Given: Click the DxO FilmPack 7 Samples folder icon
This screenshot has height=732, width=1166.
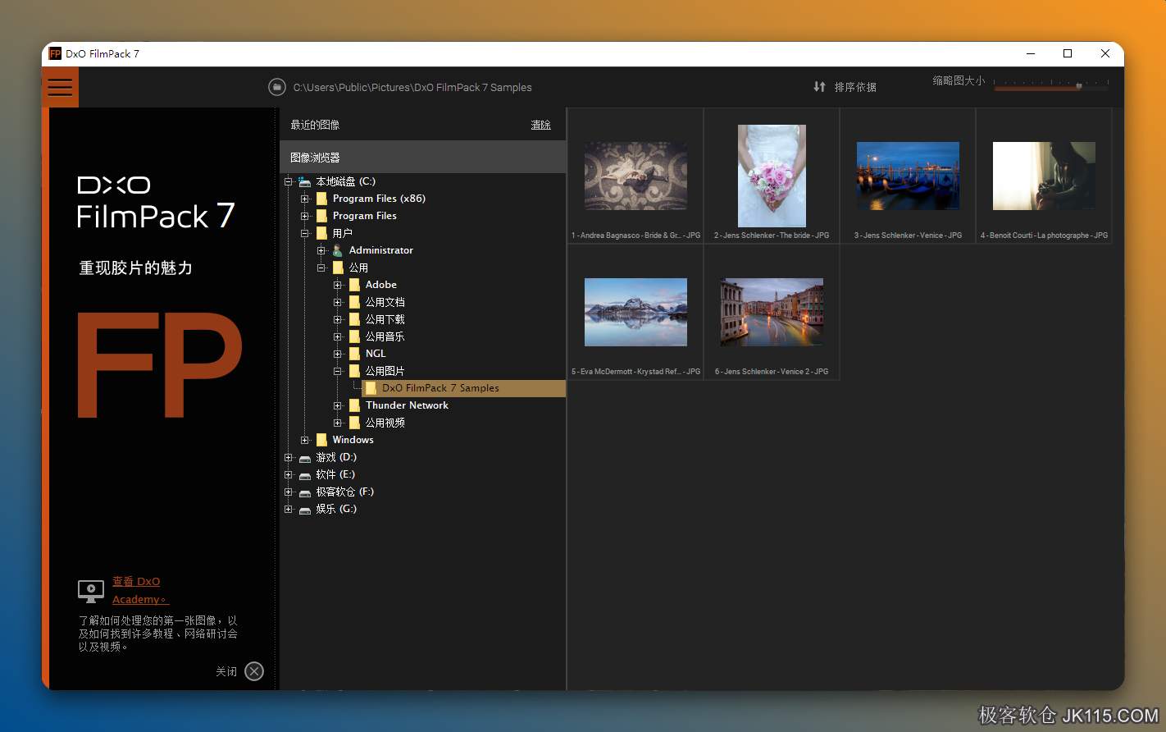Looking at the screenshot, I should click(371, 388).
